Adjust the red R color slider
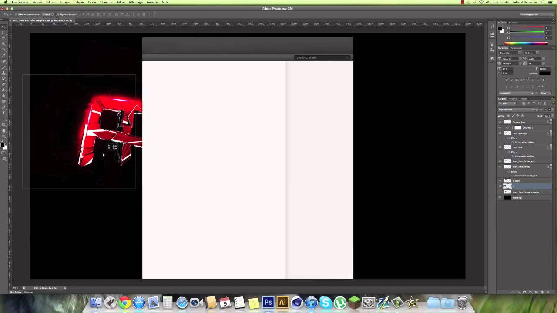557x313 pixels. click(527, 27)
